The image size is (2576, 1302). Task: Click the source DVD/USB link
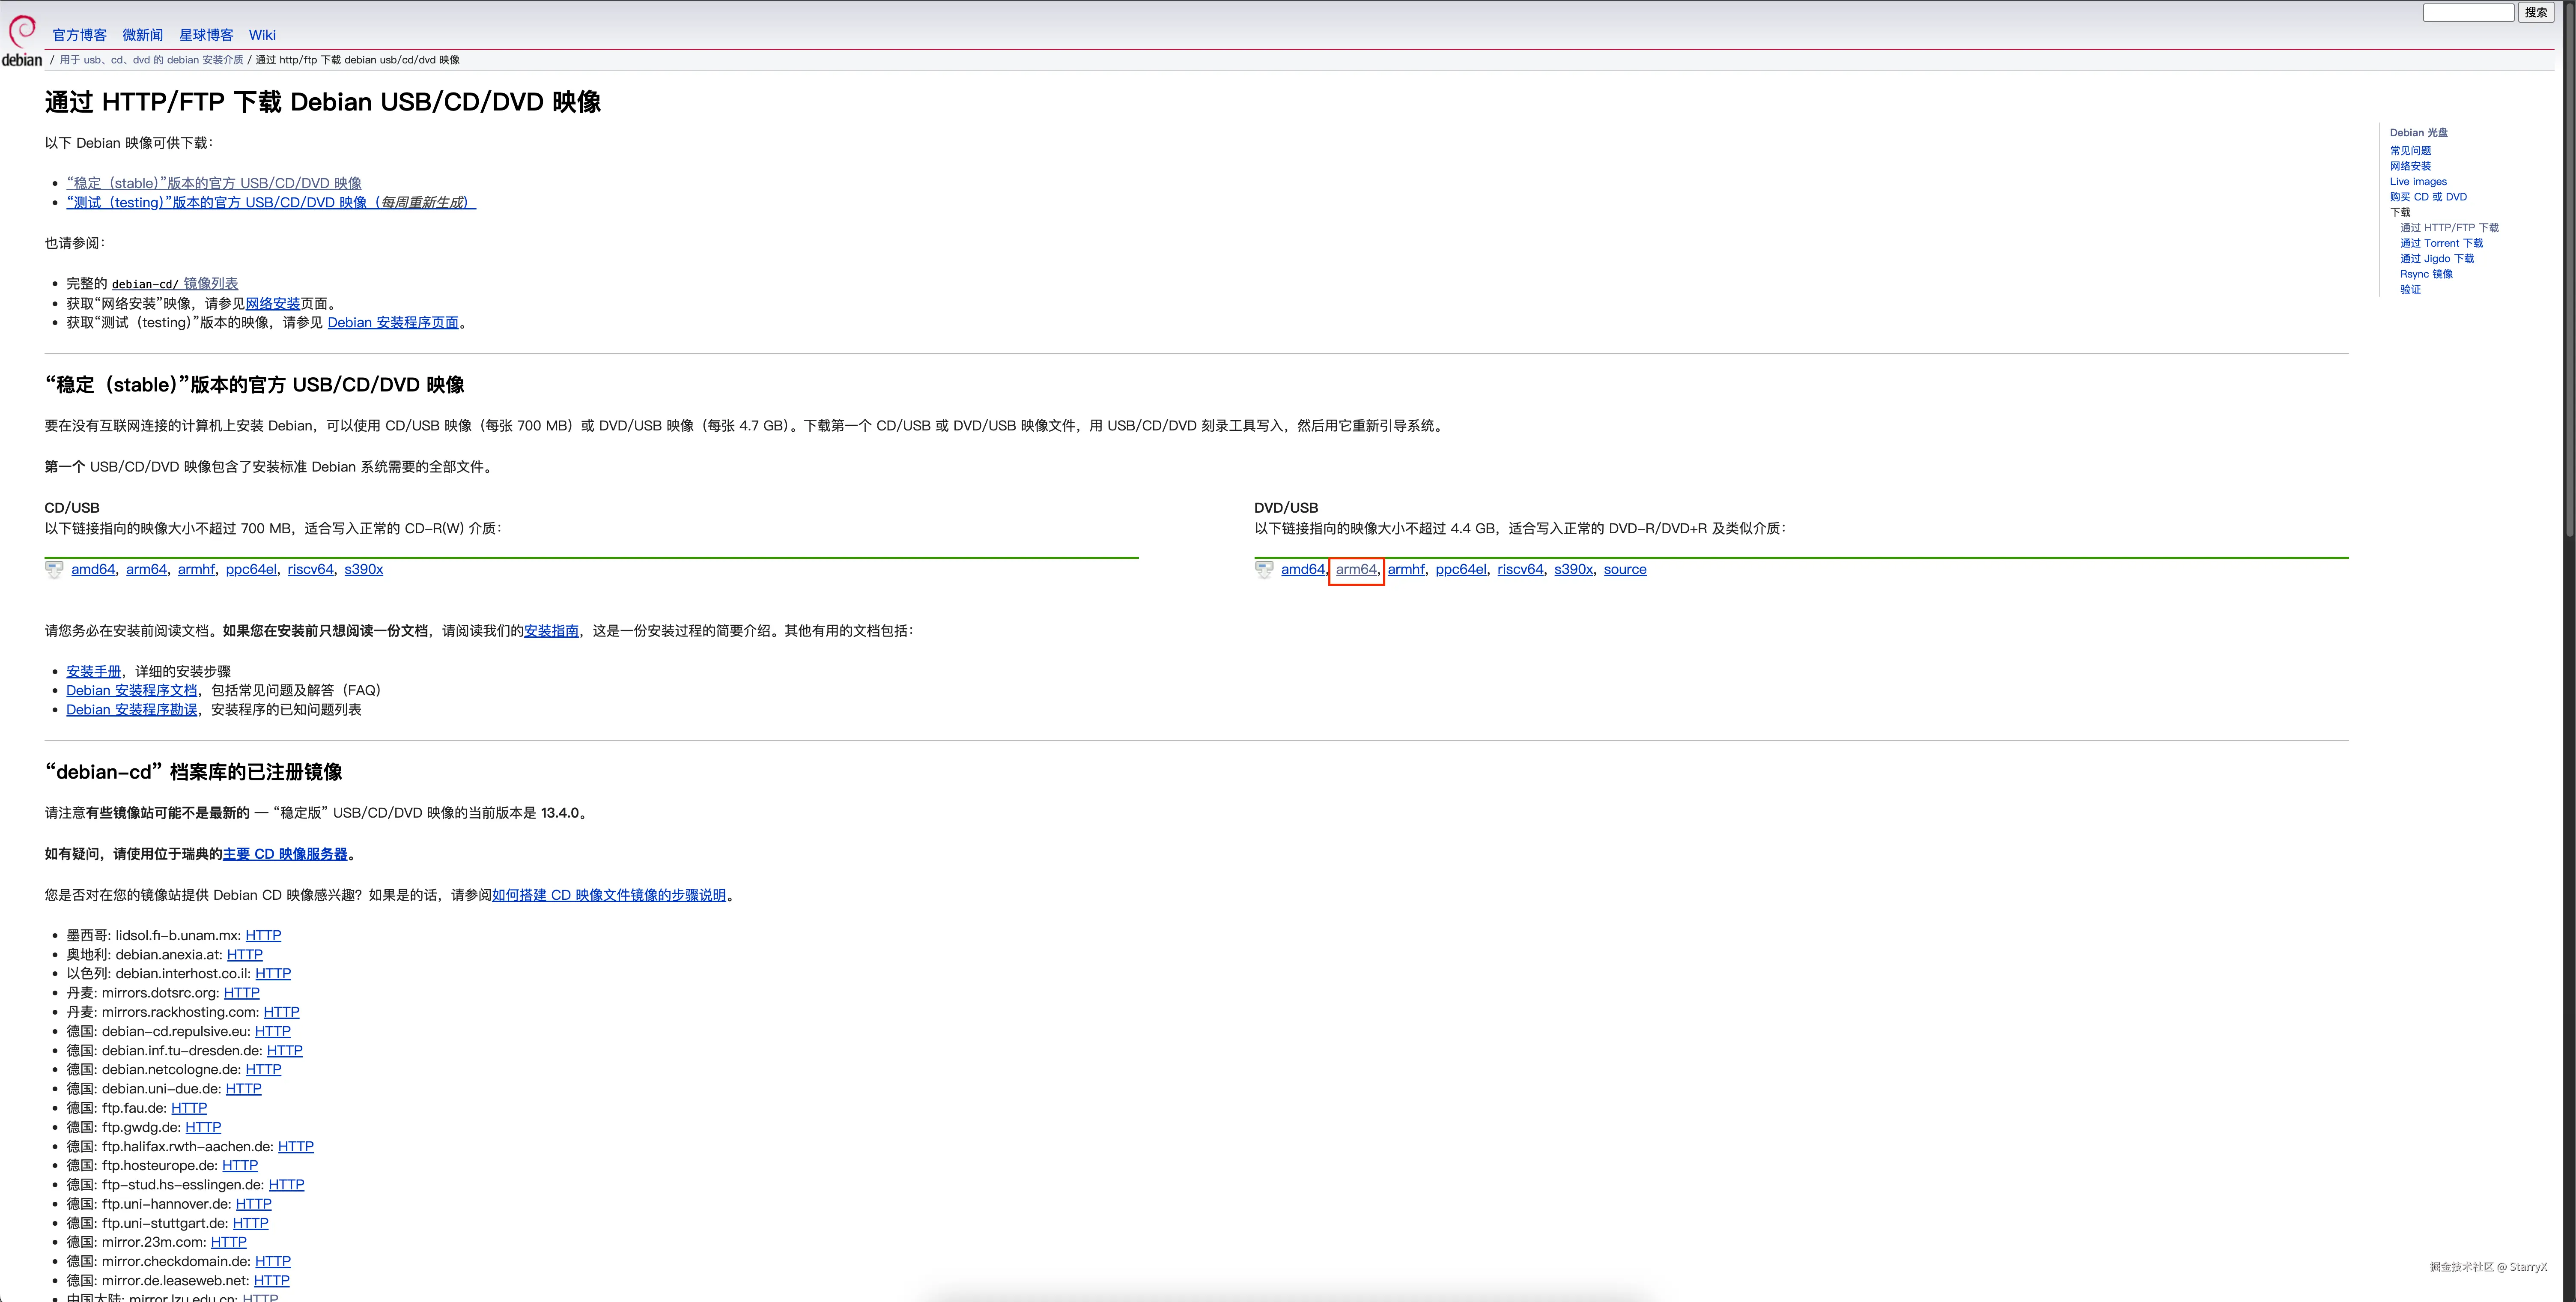tap(1624, 569)
